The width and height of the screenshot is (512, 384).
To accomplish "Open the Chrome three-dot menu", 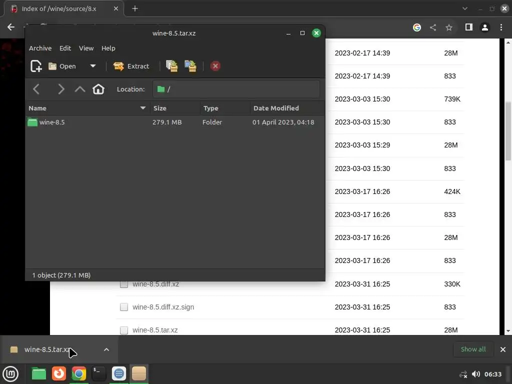I will 501,27.
